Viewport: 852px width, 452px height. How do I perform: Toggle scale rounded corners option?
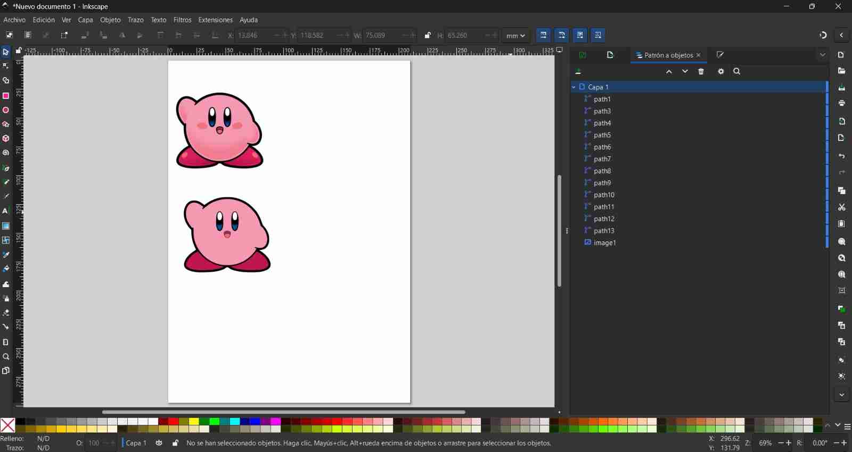[x=562, y=35]
